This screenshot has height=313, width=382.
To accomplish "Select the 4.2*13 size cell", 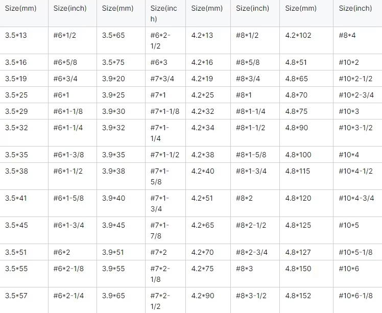I will [x=202, y=35].
